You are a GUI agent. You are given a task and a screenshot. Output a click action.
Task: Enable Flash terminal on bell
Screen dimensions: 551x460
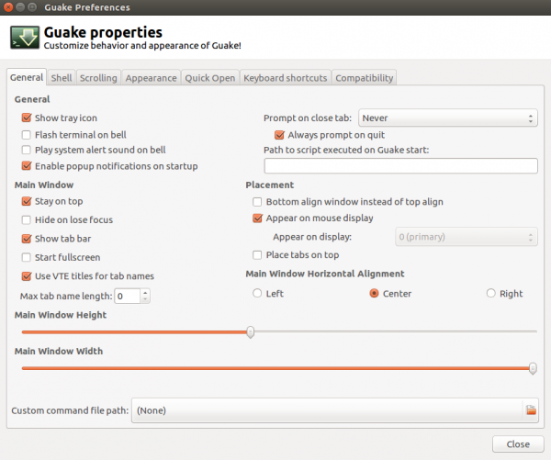point(27,134)
